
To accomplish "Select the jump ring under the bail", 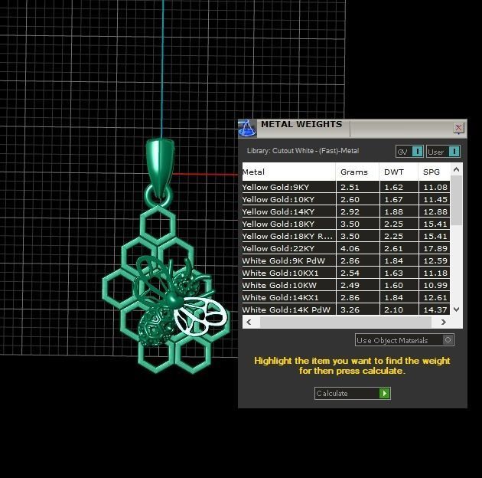I will point(148,197).
